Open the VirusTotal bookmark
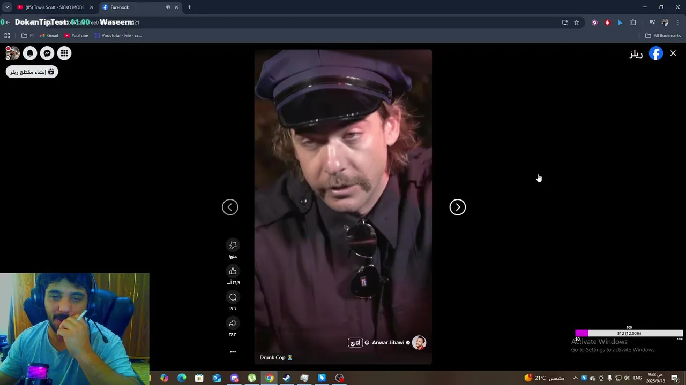The height and width of the screenshot is (385, 686). [118, 36]
